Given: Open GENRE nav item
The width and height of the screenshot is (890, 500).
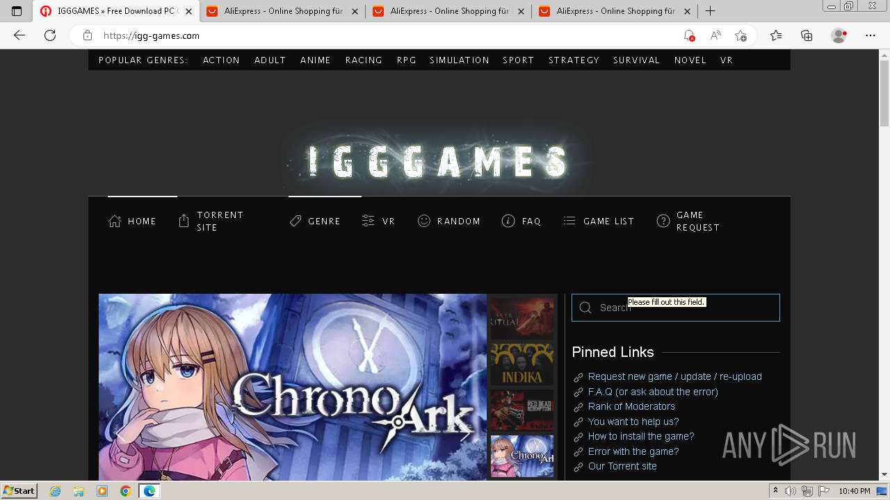Looking at the screenshot, I should (315, 221).
